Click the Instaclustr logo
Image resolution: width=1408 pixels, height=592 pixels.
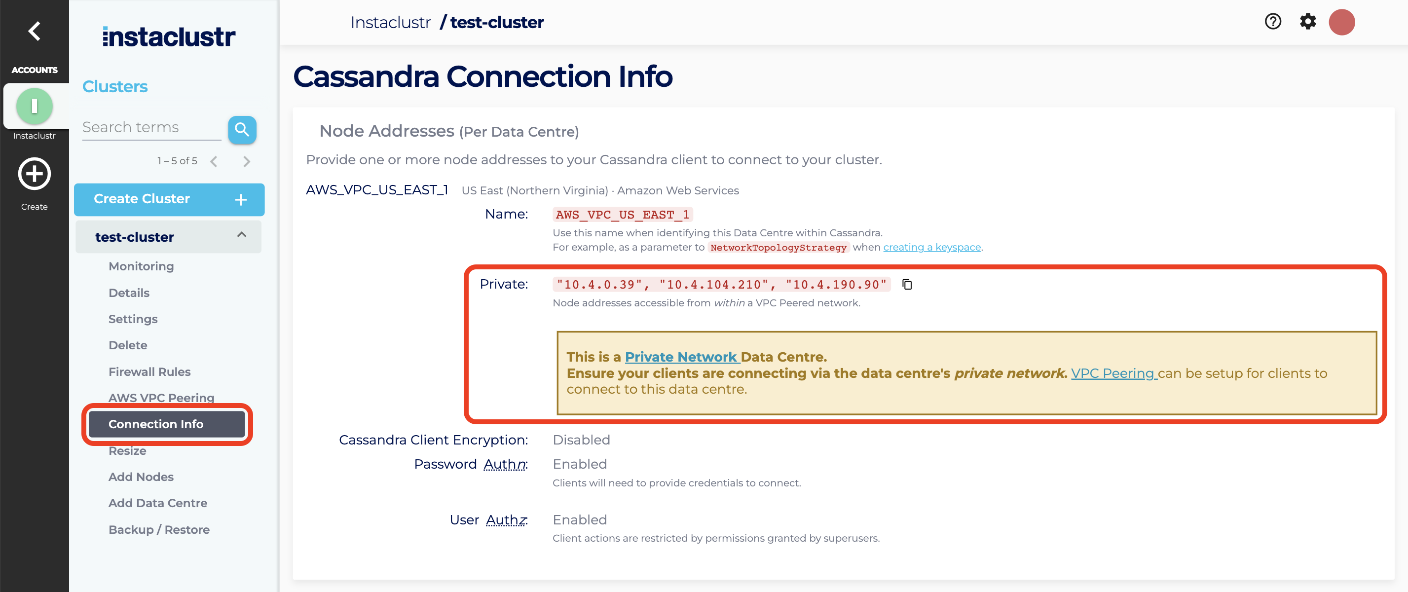tap(168, 36)
